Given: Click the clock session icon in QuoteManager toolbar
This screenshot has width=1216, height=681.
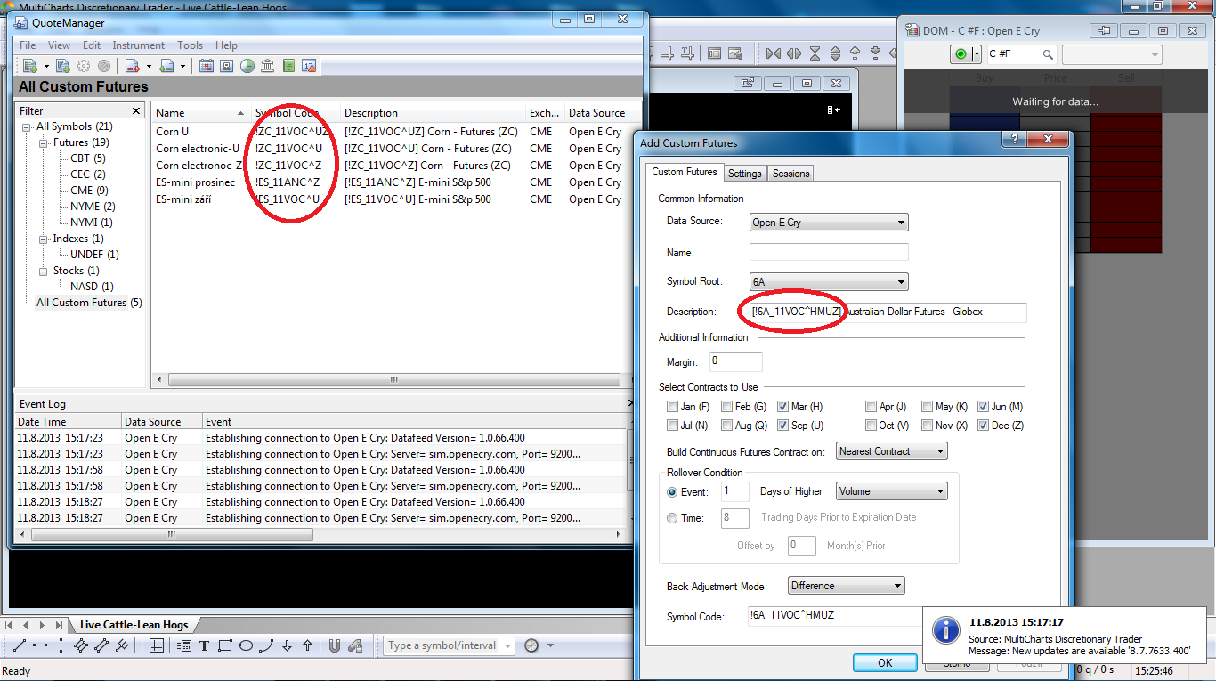Looking at the screenshot, I should 247,66.
